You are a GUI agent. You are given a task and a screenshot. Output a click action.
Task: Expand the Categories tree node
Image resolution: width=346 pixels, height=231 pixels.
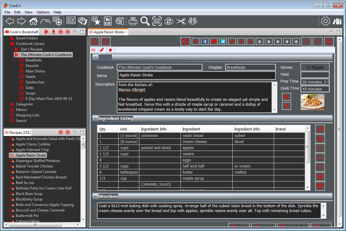(7, 104)
